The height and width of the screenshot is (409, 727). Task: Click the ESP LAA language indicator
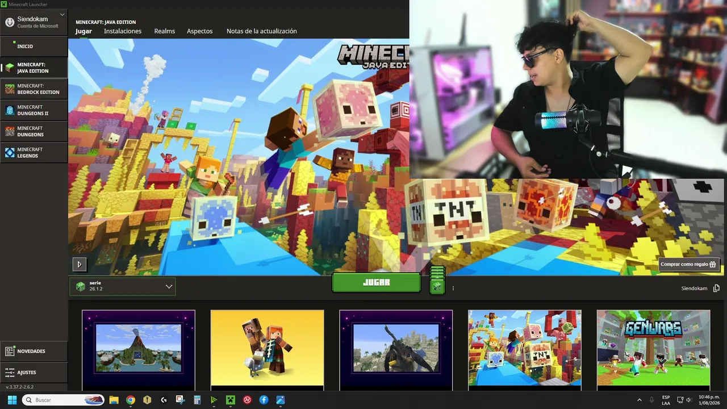pyautogui.click(x=666, y=400)
